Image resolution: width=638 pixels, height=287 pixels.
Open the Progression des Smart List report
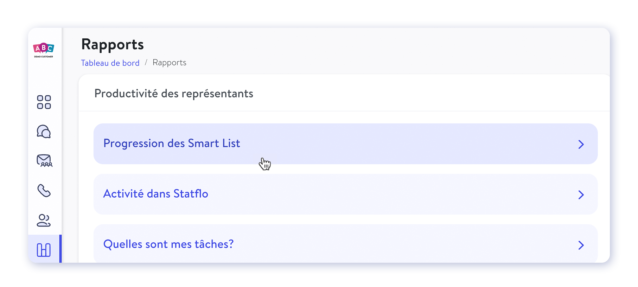click(x=345, y=143)
